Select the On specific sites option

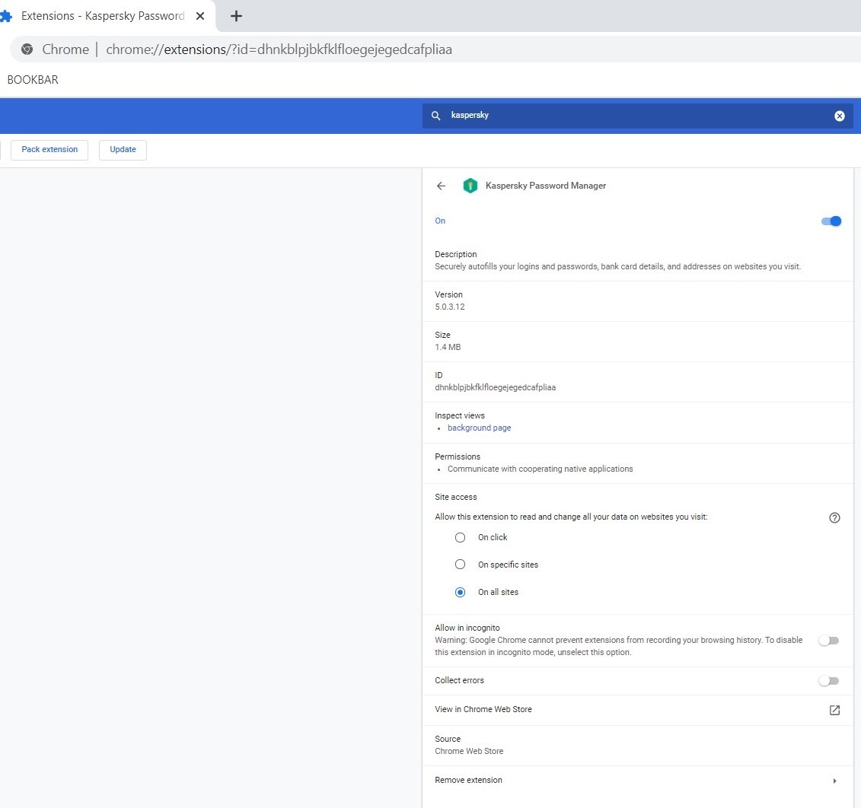[x=460, y=565]
